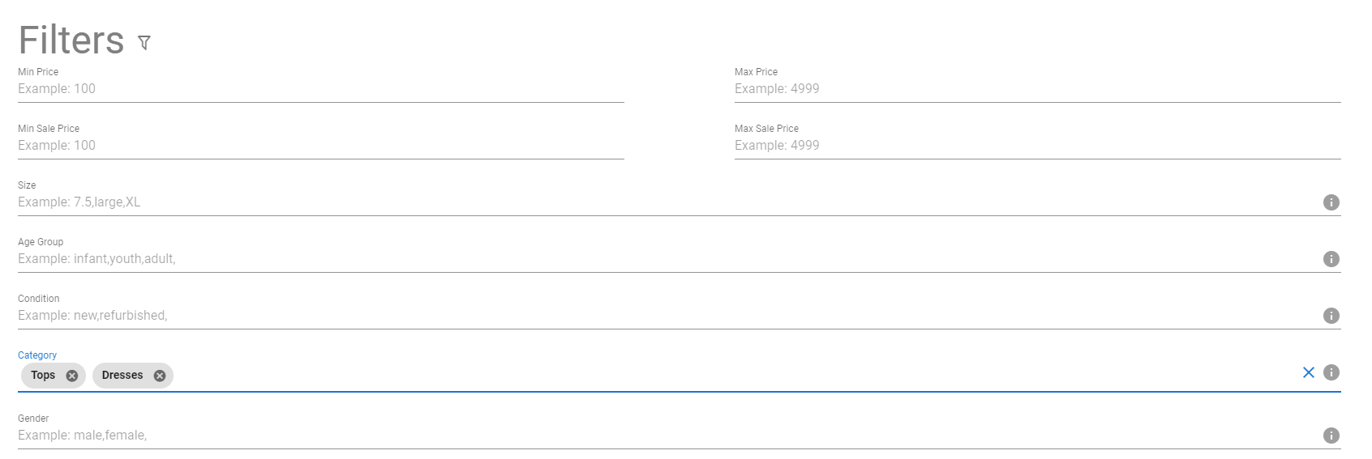Image resolution: width=1372 pixels, height=459 pixels.
Task: Click the Gender field info icon
Action: tap(1331, 436)
